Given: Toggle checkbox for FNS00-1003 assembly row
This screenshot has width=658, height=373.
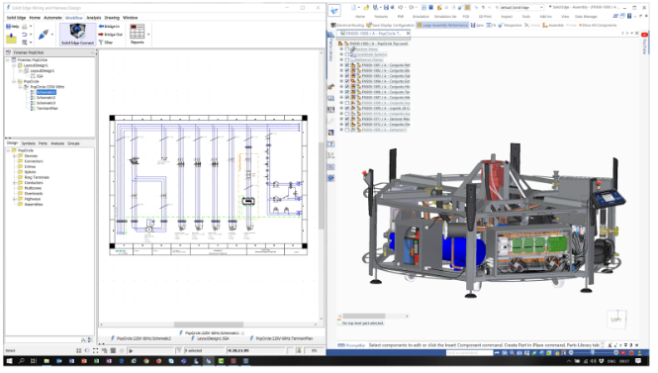Looking at the screenshot, I should [x=347, y=76].
